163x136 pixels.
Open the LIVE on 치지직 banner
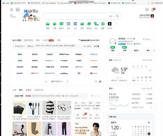coord(147,16)
